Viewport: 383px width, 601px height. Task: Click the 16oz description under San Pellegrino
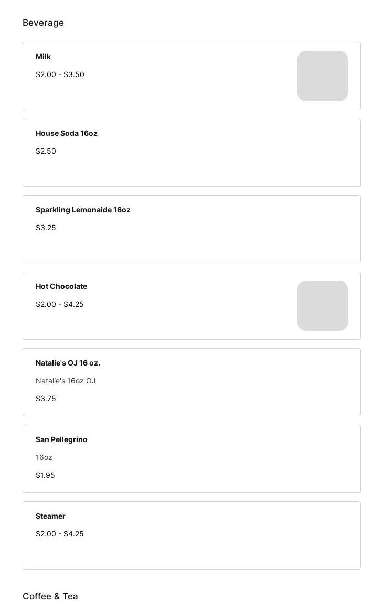(x=44, y=457)
